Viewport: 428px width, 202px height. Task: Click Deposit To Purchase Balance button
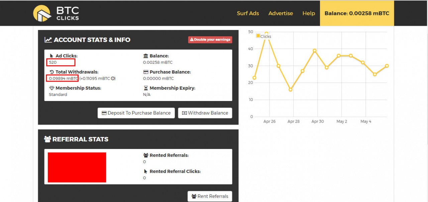coord(136,113)
